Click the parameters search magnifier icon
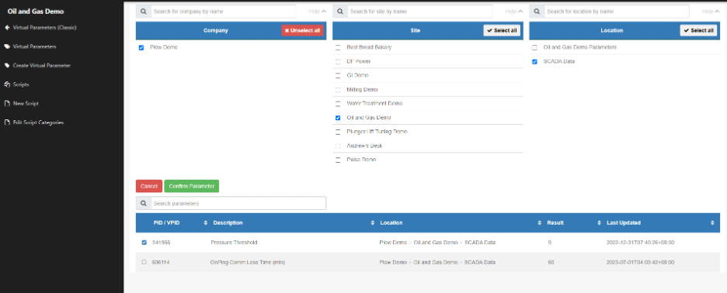727x293 pixels. click(143, 203)
